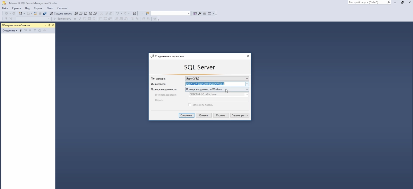Click the Parse checkmark icon in query toolbar
This screenshot has width=413, height=189.
(80, 19)
